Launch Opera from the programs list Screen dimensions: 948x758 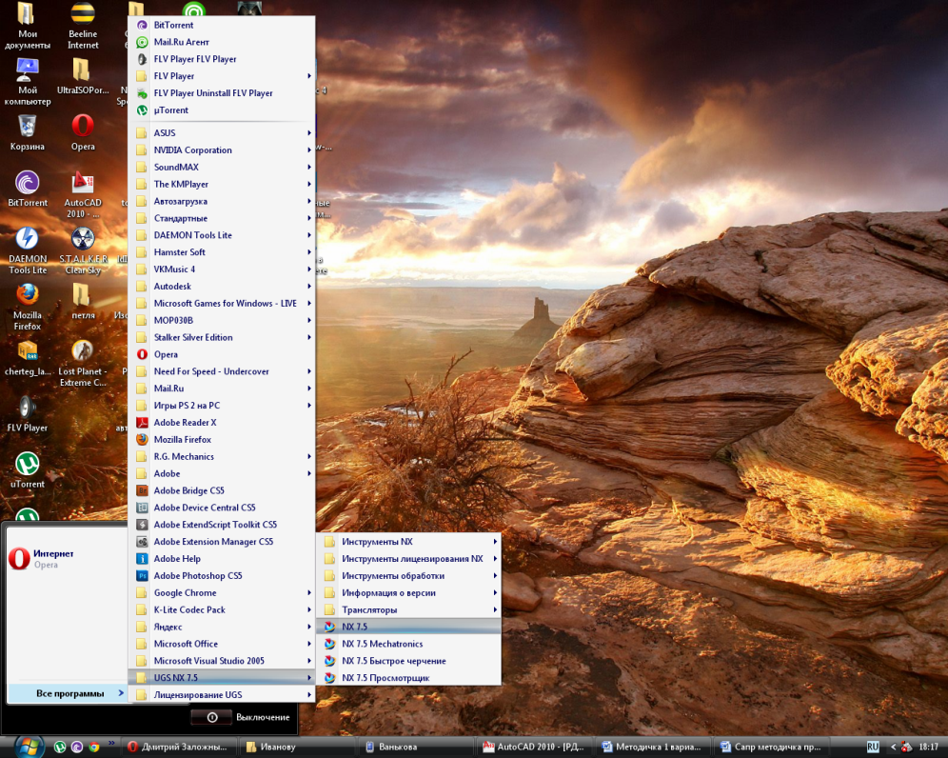pyautogui.click(x=222, y=354)
